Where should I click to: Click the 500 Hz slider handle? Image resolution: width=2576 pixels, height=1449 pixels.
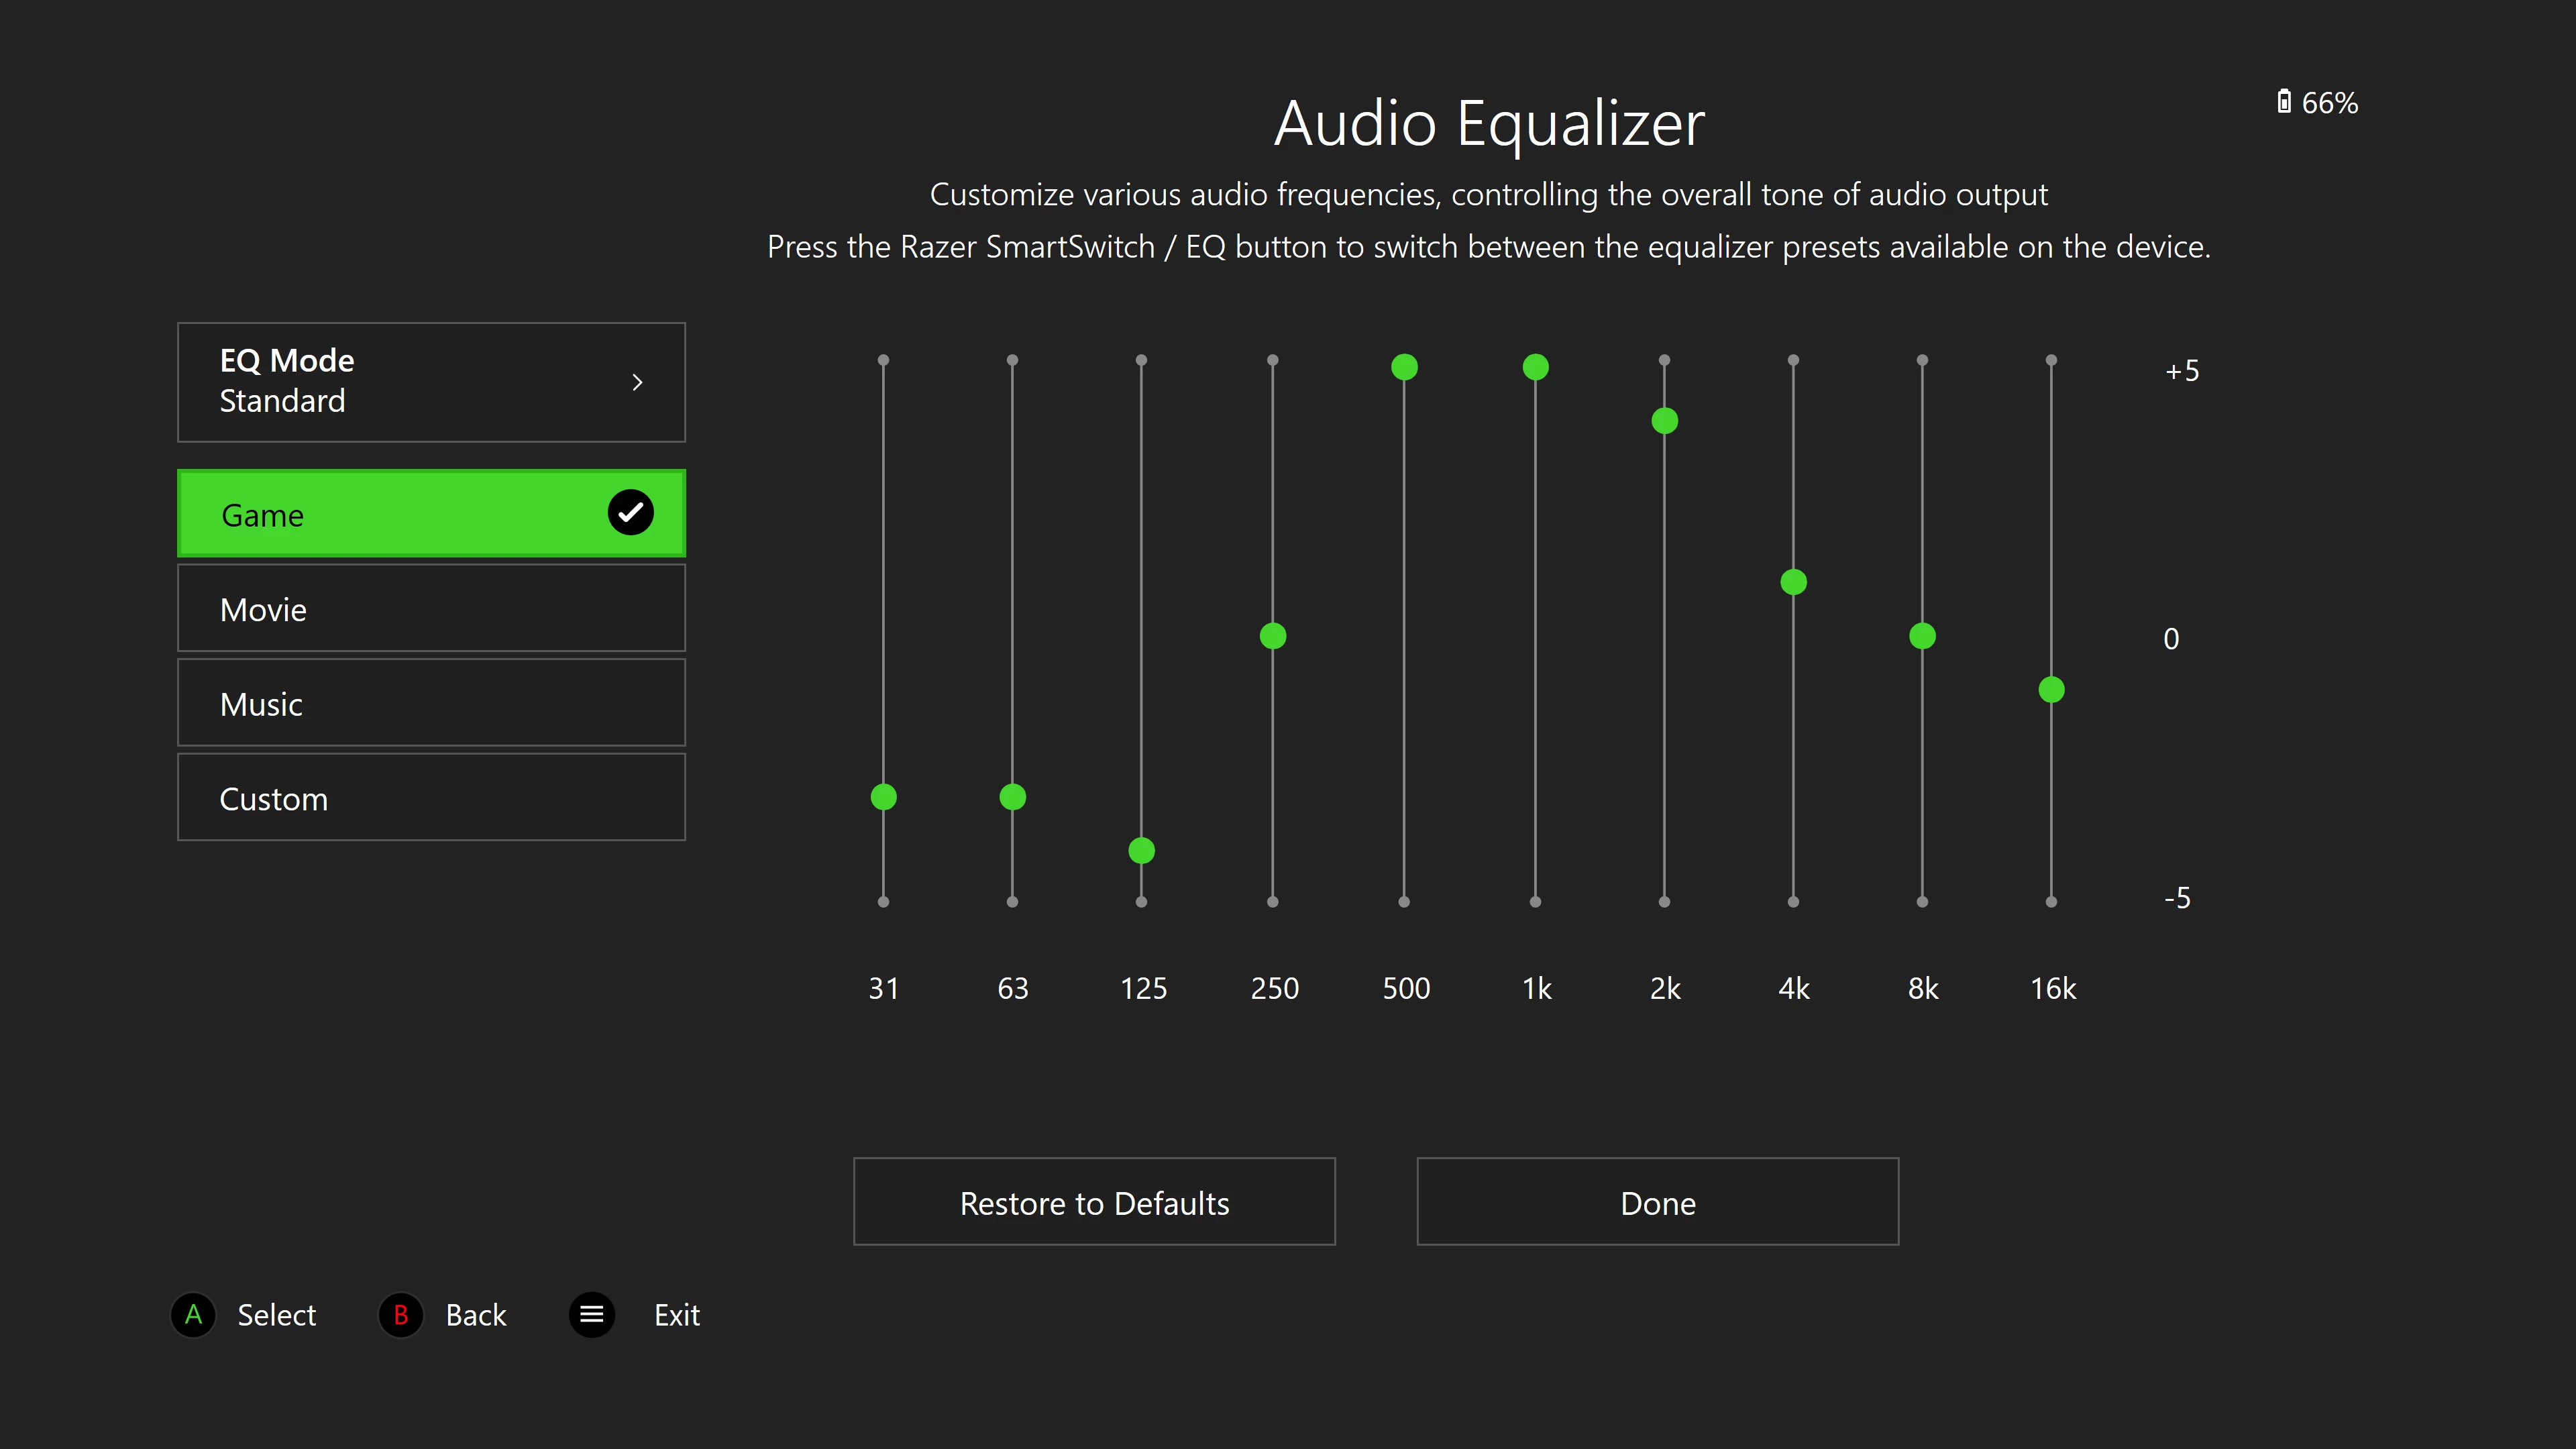click(x=1405, y=367)
